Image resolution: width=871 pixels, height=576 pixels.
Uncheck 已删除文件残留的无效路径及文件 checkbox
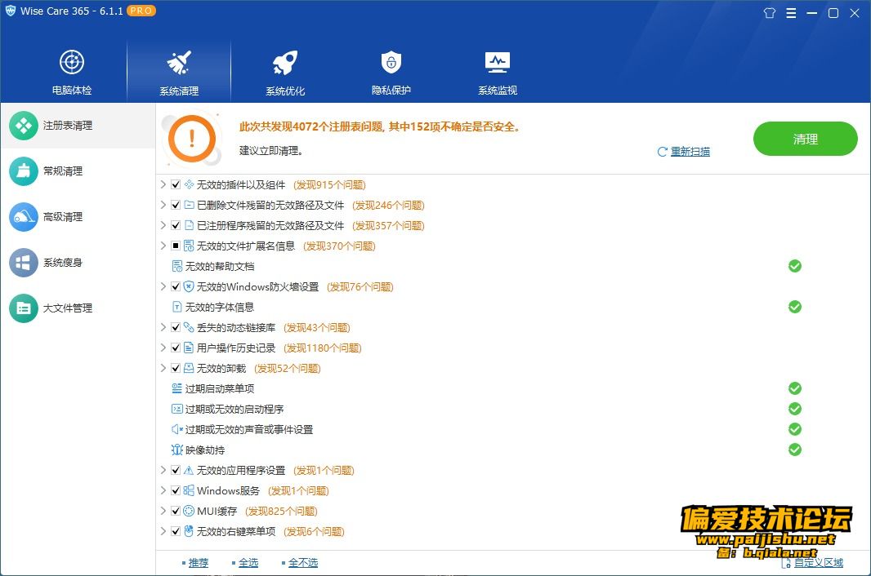(x=176, y=205)
